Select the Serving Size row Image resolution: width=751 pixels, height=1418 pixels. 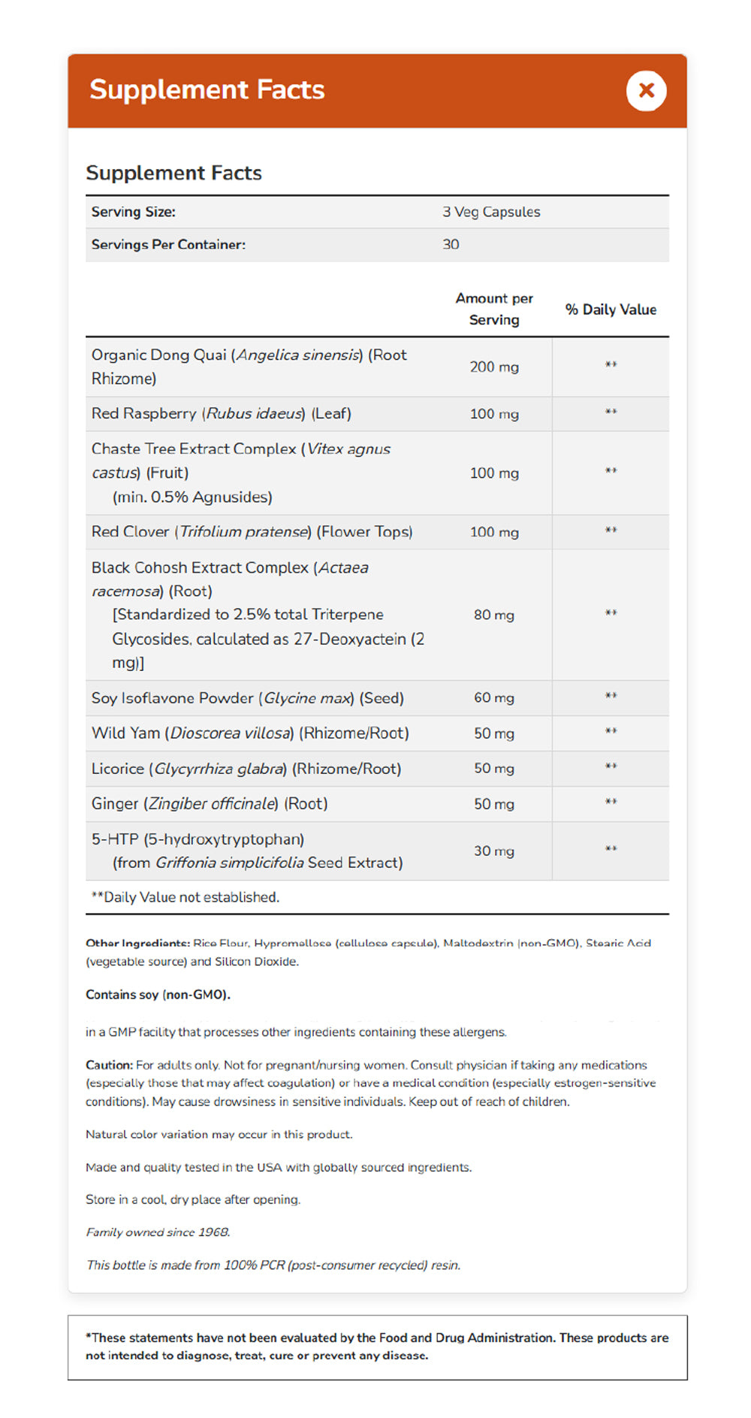pyautogui.click(x=375, y=212)
